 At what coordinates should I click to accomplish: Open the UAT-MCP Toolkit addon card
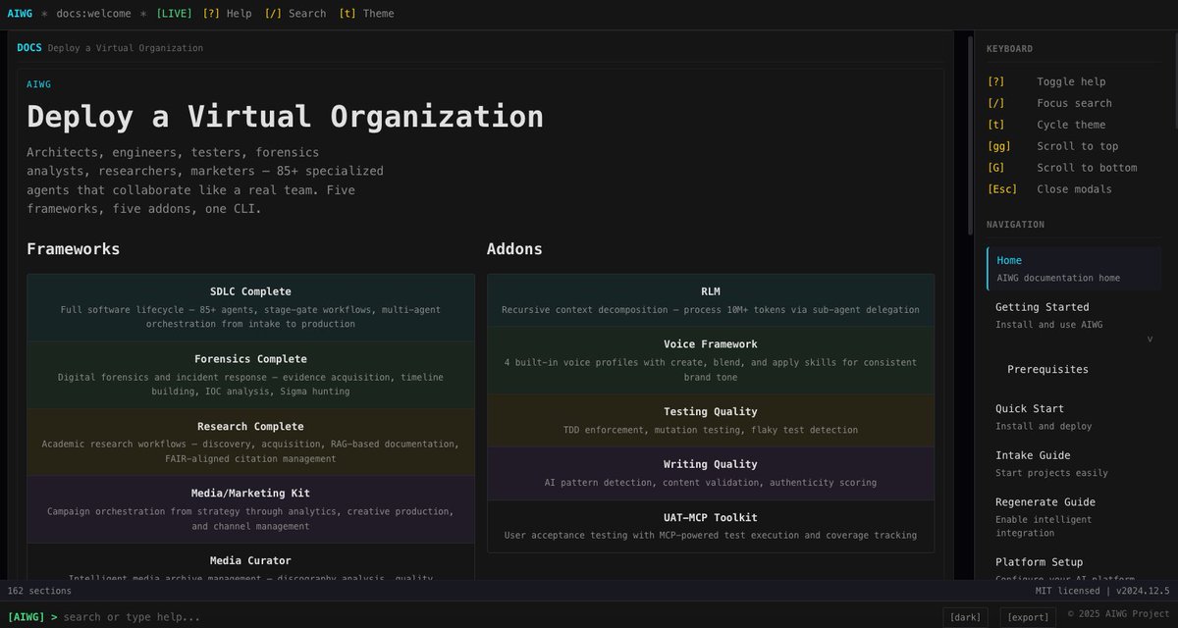point(711,526)
